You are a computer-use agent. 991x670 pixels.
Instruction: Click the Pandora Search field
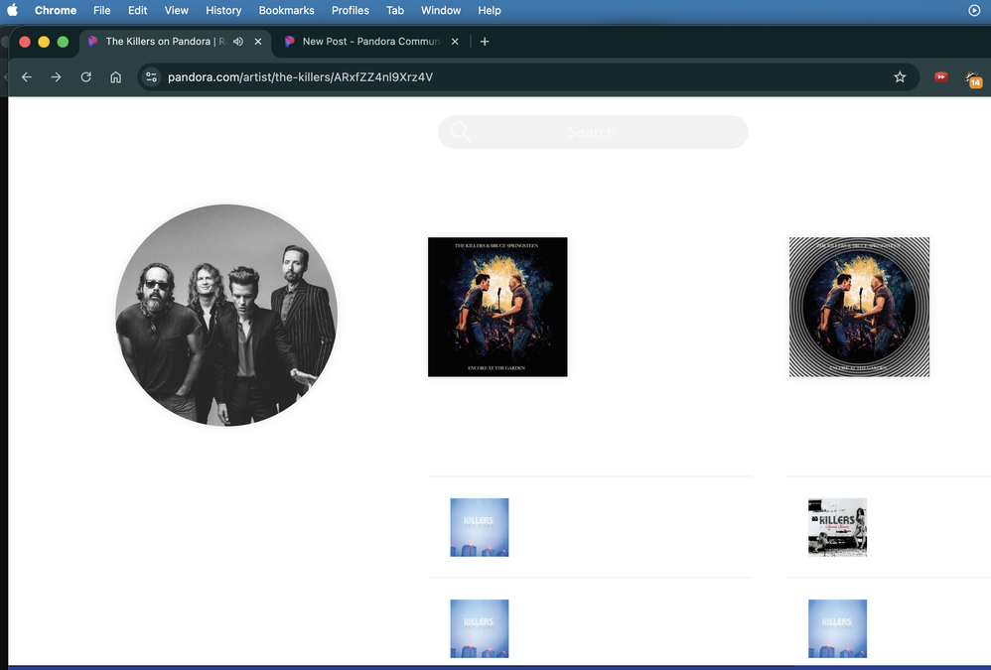[593, 132]
